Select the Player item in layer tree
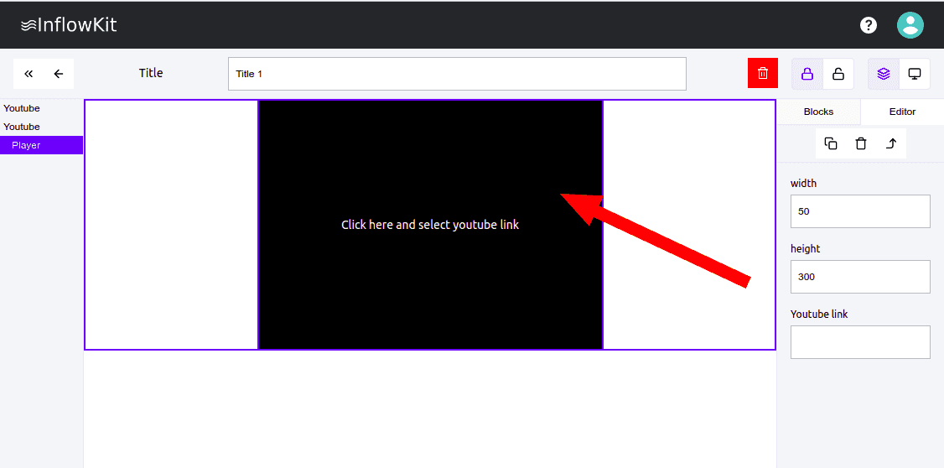Image resolution: width=944 pixels, height=468 pixels. point(26,145)
